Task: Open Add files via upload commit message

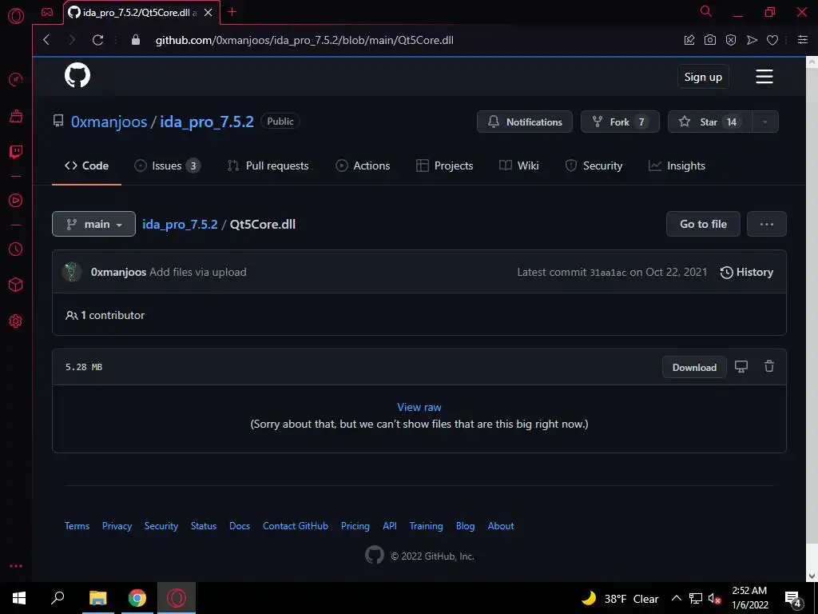Action: pyautogui.click(x=198, y=272)
